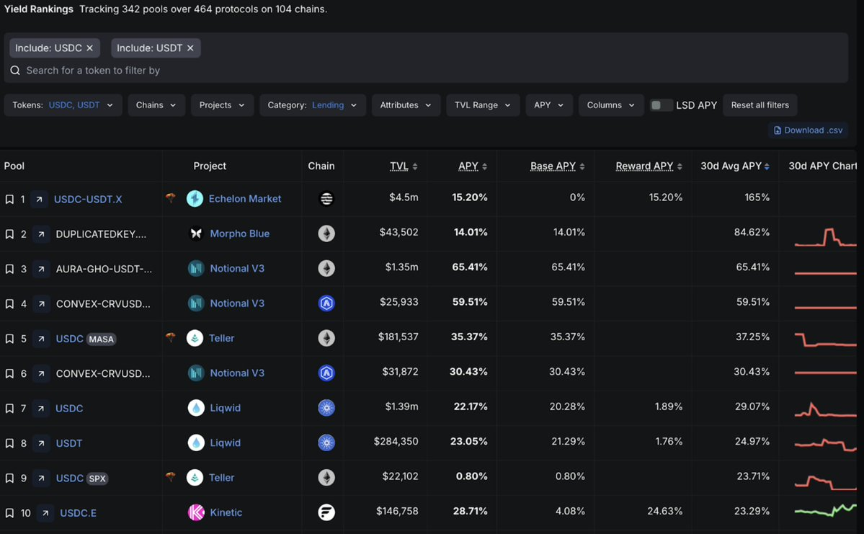Image resolution: width=864 pixels, height=534 pixels.
Task: Click the Liqwid logo in row 7
Action: point(196,408)
